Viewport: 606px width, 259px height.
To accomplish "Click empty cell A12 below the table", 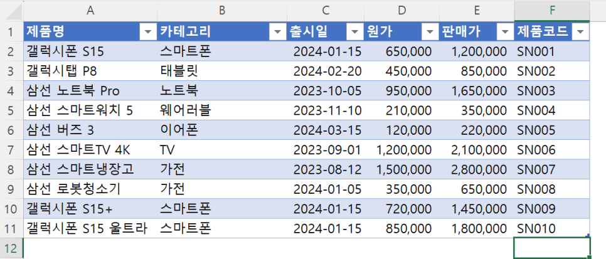I will tap(90, 248).
